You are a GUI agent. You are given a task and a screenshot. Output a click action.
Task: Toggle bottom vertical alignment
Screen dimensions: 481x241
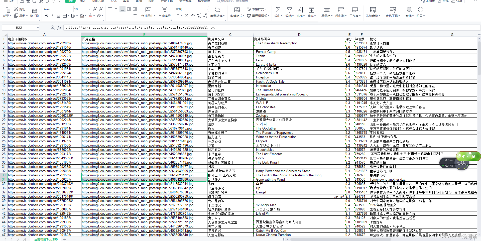tap(123, 9)
